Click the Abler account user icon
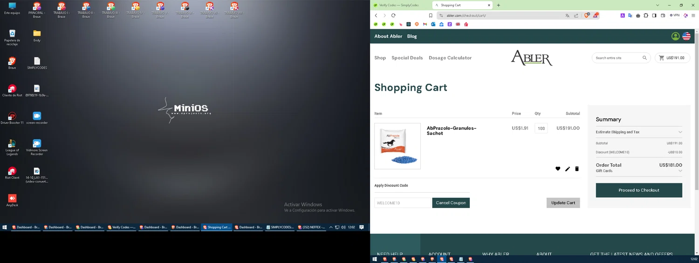This screenshot has width=699, height=263. click(x=675, y=36)
